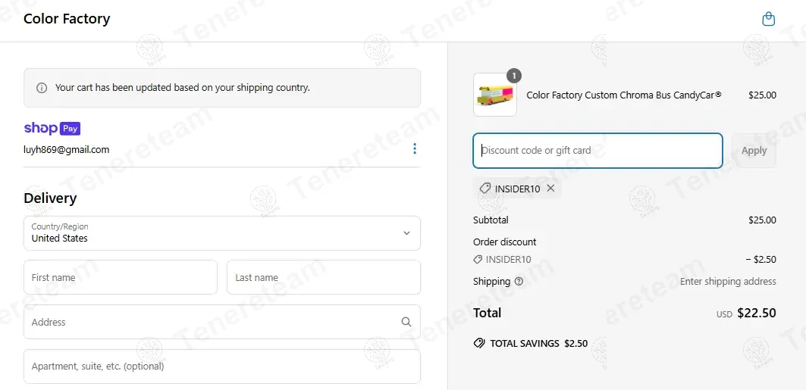Click the discount code or gift card field
Image resolution: width=806 pixels, height=390 pixels.
[597, 151]
